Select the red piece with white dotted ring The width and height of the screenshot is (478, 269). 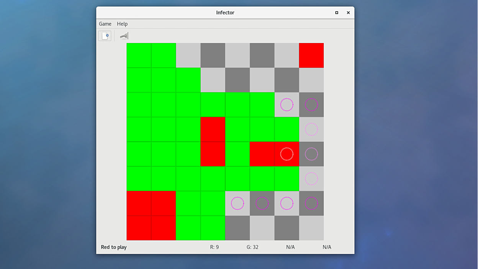(x=287, y=154)
